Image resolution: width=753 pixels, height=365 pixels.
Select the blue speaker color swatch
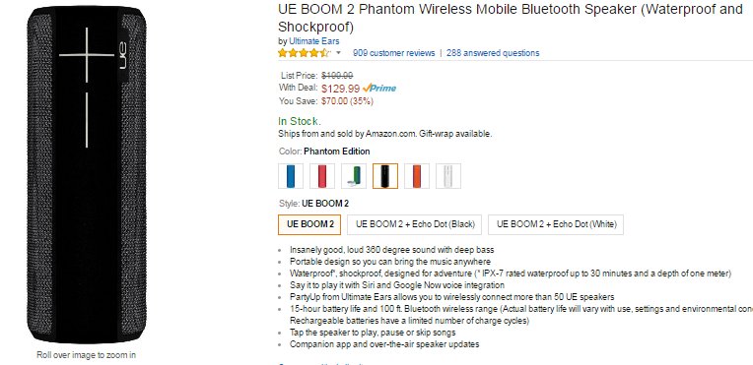pyautogui.click(x=291, y=176)
